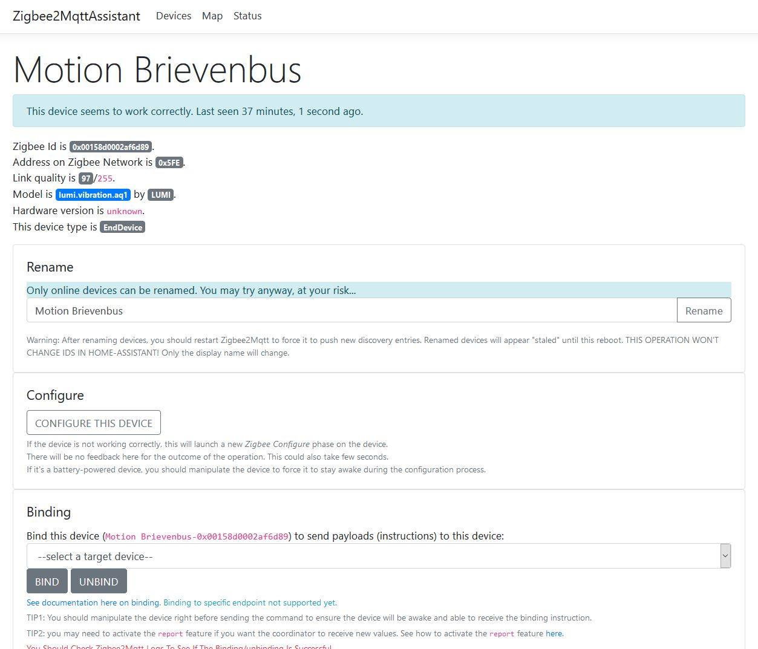Click the link quality 97 badge
The image size is (758, 649).
click(x=85, y=178)
